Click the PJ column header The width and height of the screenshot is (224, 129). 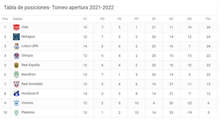85,19
